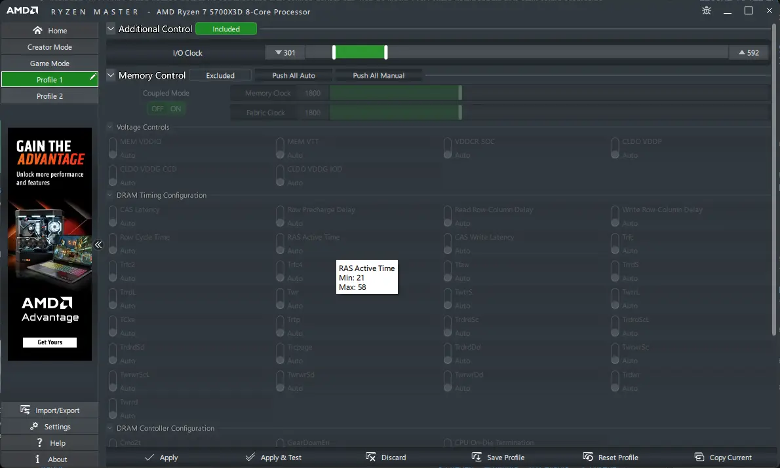780x468 pixels.
Task: Click the bug report icon in title bar
Action: pyautogui.click(x=707, y=10)
